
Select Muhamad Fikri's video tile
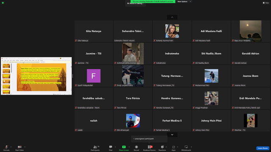click(x=211, y=76)
